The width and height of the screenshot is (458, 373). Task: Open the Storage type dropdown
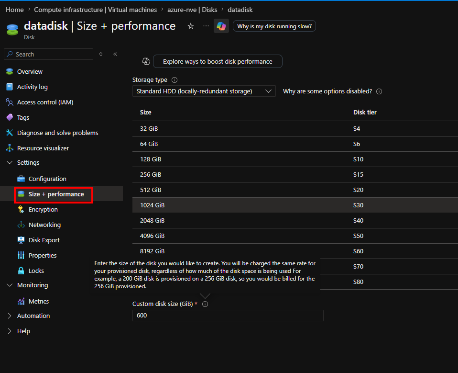coord(204,91)
